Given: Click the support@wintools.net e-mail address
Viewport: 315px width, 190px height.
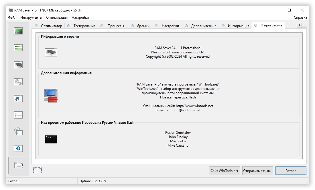Looking at the screenshot, I should [184, 110].
